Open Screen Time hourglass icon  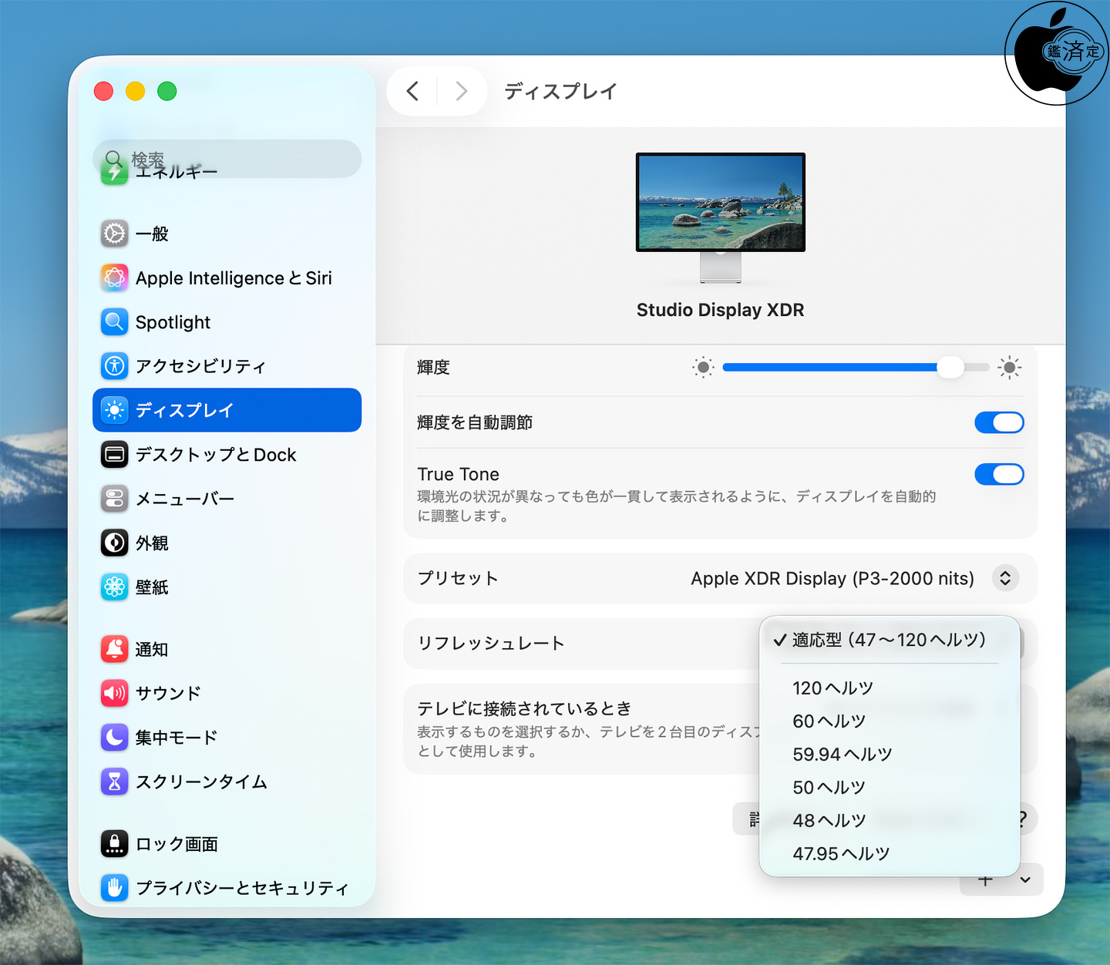click(x=115, y=782)
